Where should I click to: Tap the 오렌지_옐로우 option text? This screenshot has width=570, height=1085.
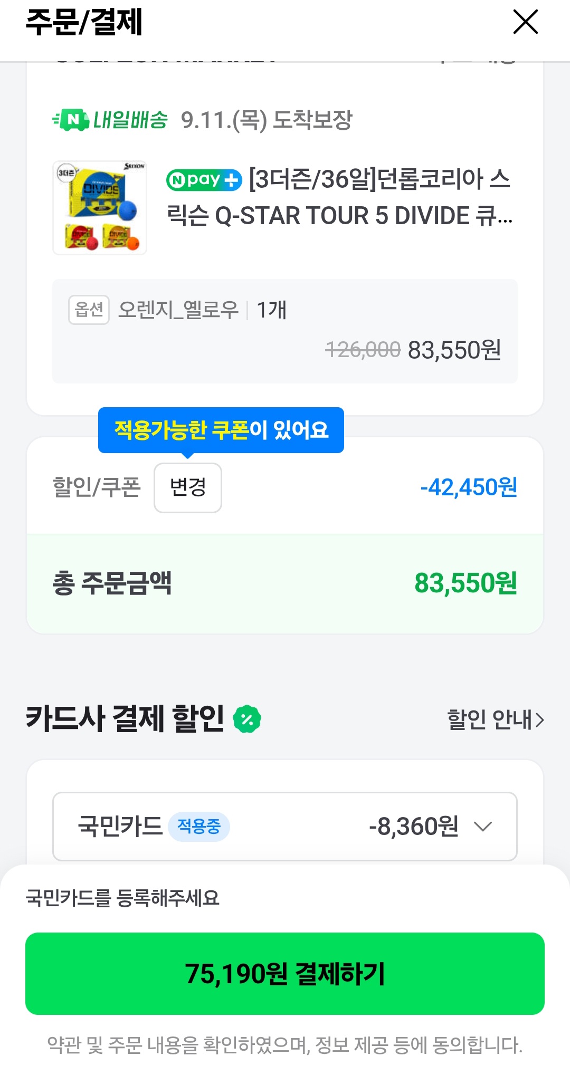tap(178, 310)
